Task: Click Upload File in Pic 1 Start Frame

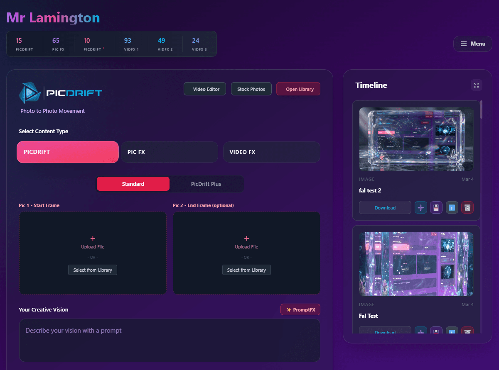Action: [93, 247]
